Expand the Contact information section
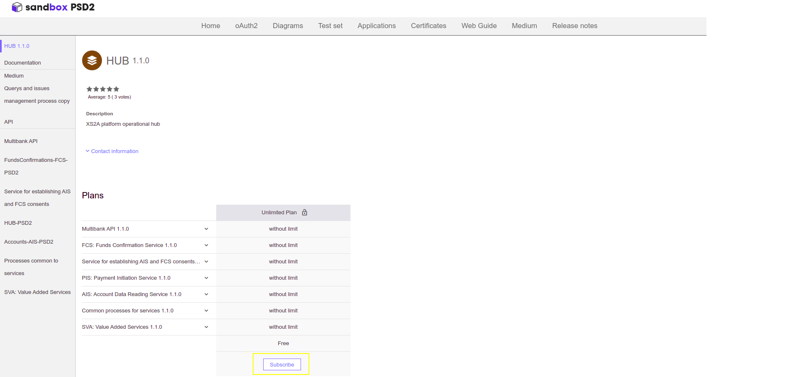 pos(112,151)
